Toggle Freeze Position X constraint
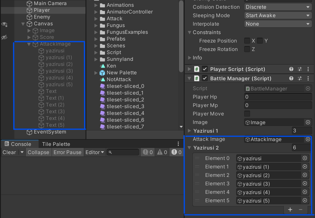315x218 pixels. [247, 41]
